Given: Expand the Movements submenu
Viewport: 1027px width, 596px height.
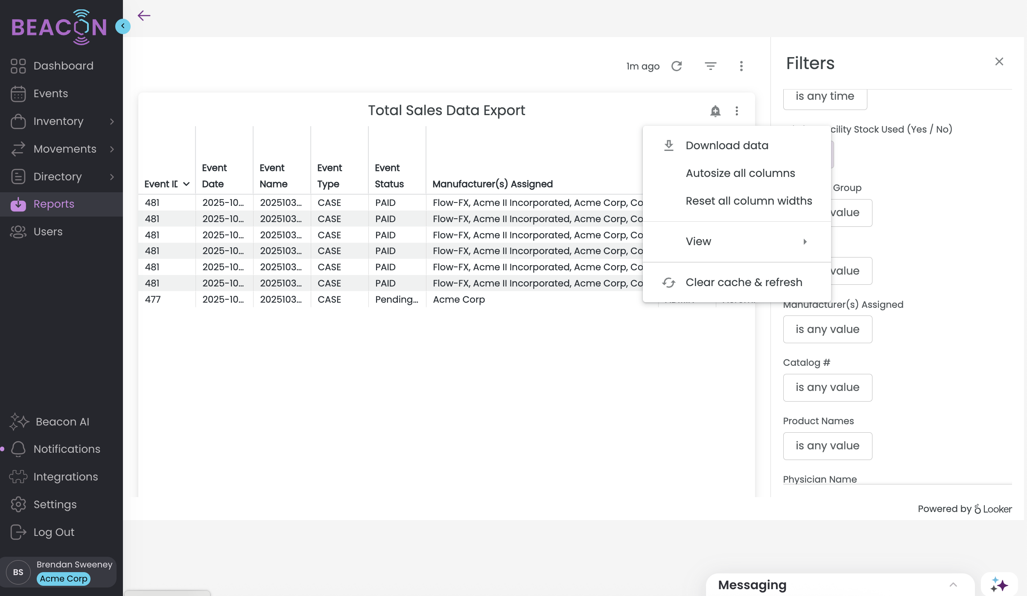Looking at the screenshot, I should point(112,149).
